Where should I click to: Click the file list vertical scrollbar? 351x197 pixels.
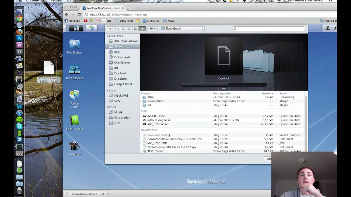pyautogui.click(x=306, y=123)
